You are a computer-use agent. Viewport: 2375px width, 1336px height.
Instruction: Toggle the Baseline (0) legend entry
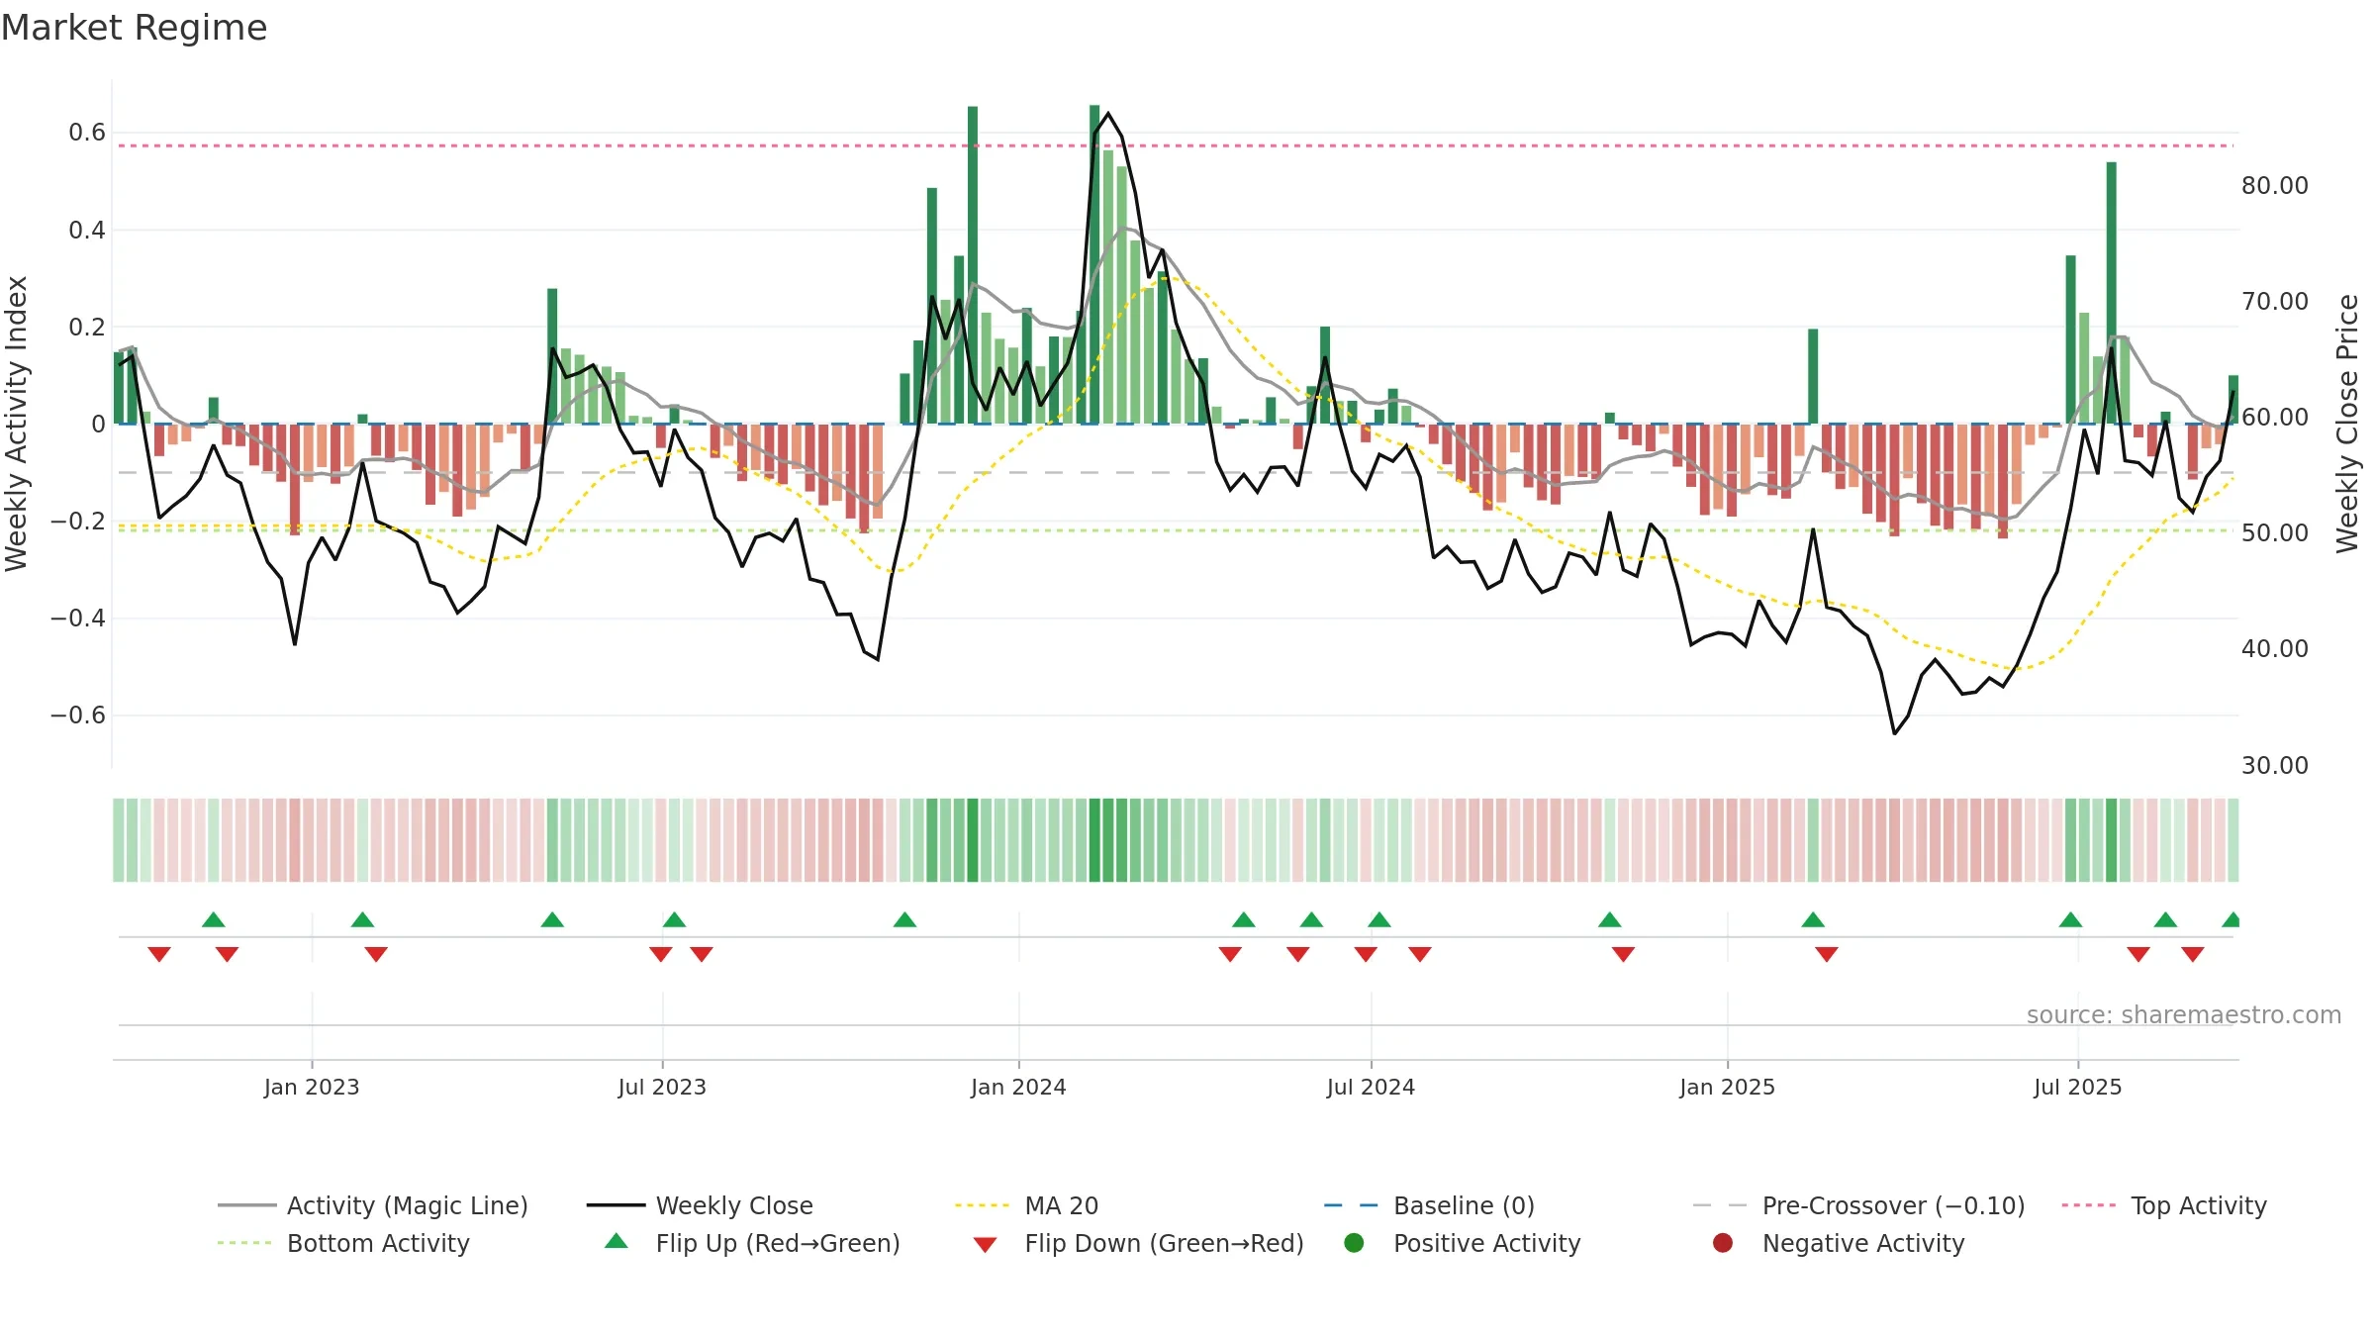(x=1429, y=1205)
